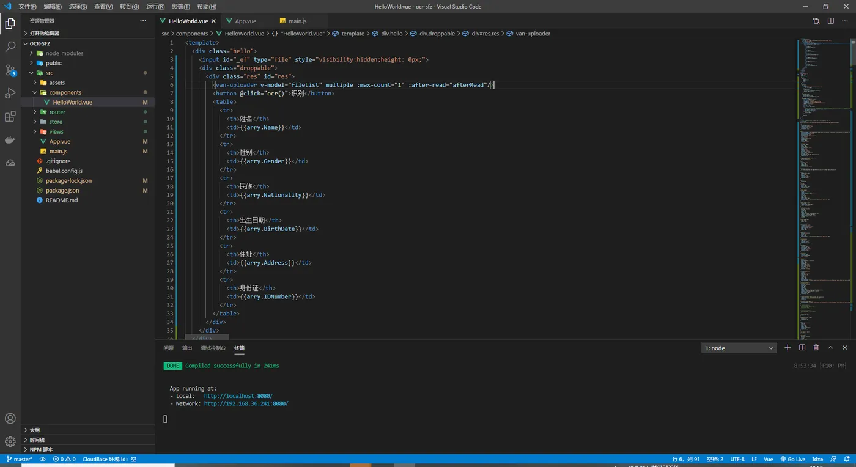Open the CloudBase cloud icon view
This screenshot has width=856, height=467.
coord(10,163)
